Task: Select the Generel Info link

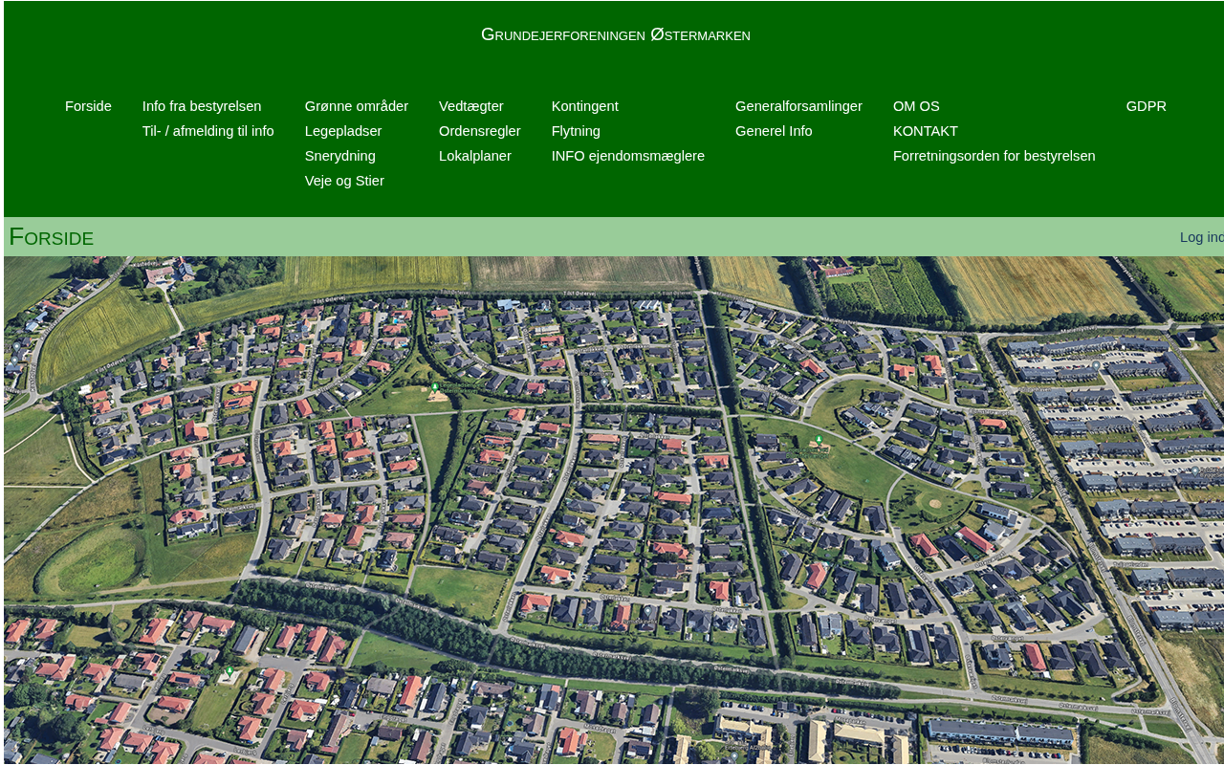Action: point(774,131)
